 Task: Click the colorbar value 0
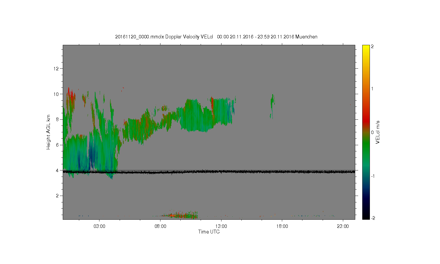pos(373,132)
